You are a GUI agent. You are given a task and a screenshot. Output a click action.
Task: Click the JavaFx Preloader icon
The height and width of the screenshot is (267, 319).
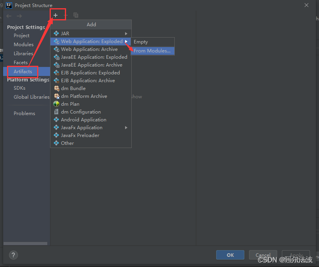click(56, 135)
